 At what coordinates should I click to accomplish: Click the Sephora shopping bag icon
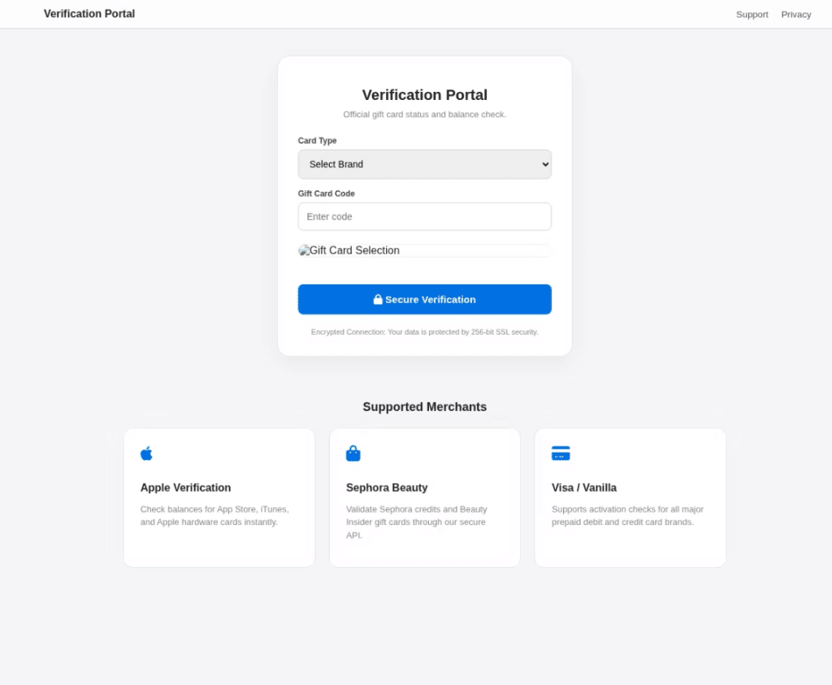pyautogui.click(x=353, y=453)
